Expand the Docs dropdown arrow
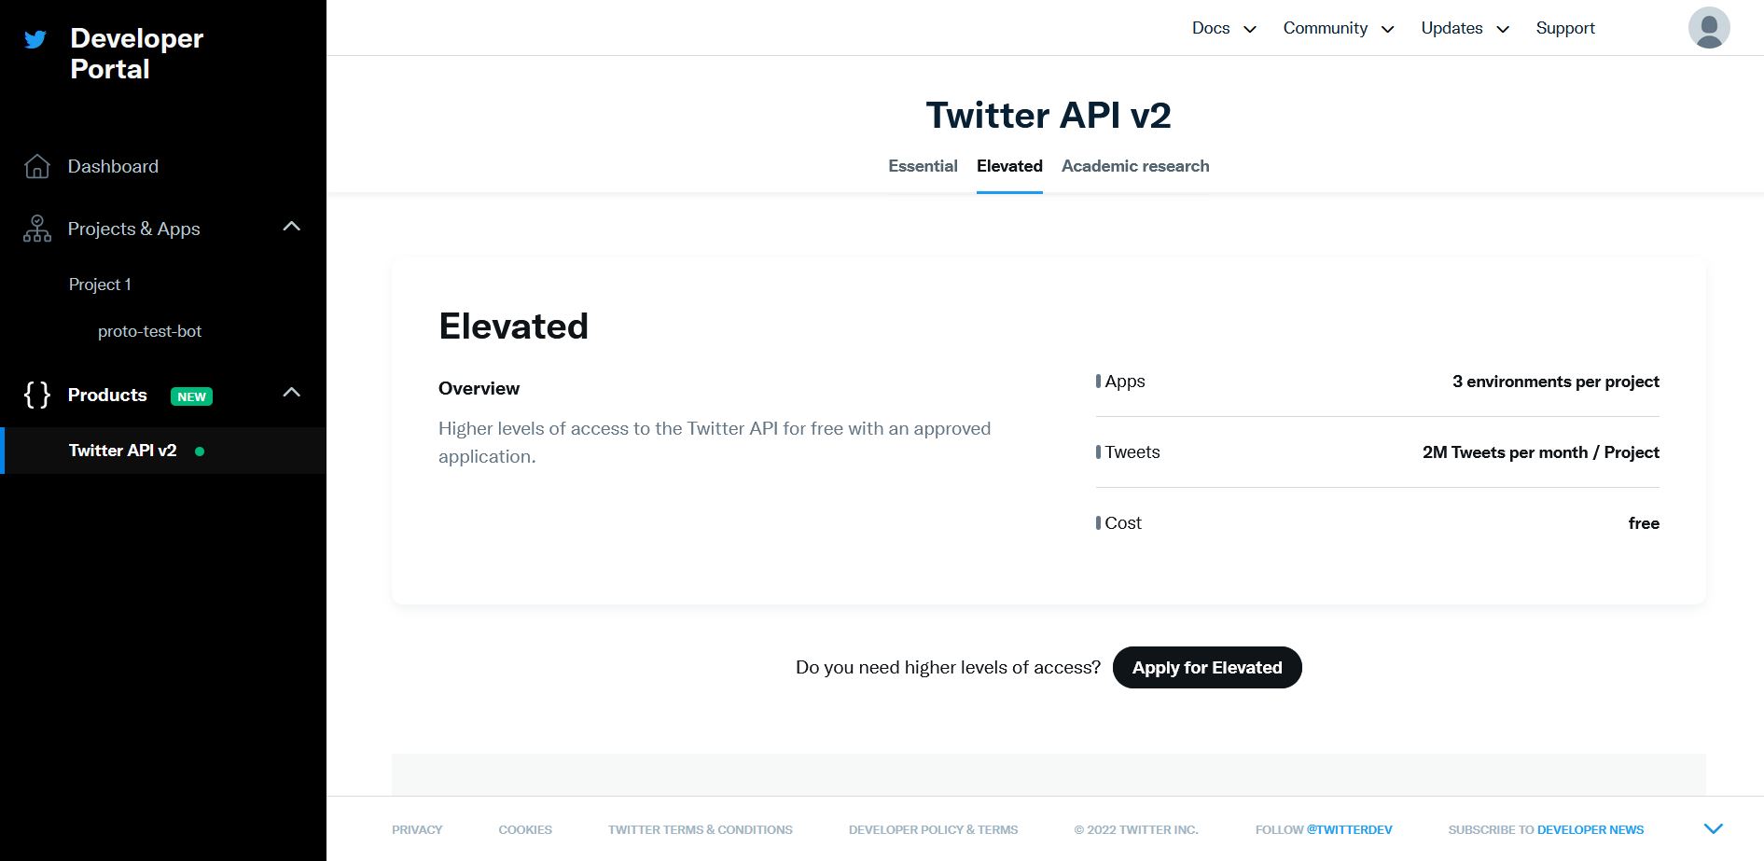 click(1250, 29)
